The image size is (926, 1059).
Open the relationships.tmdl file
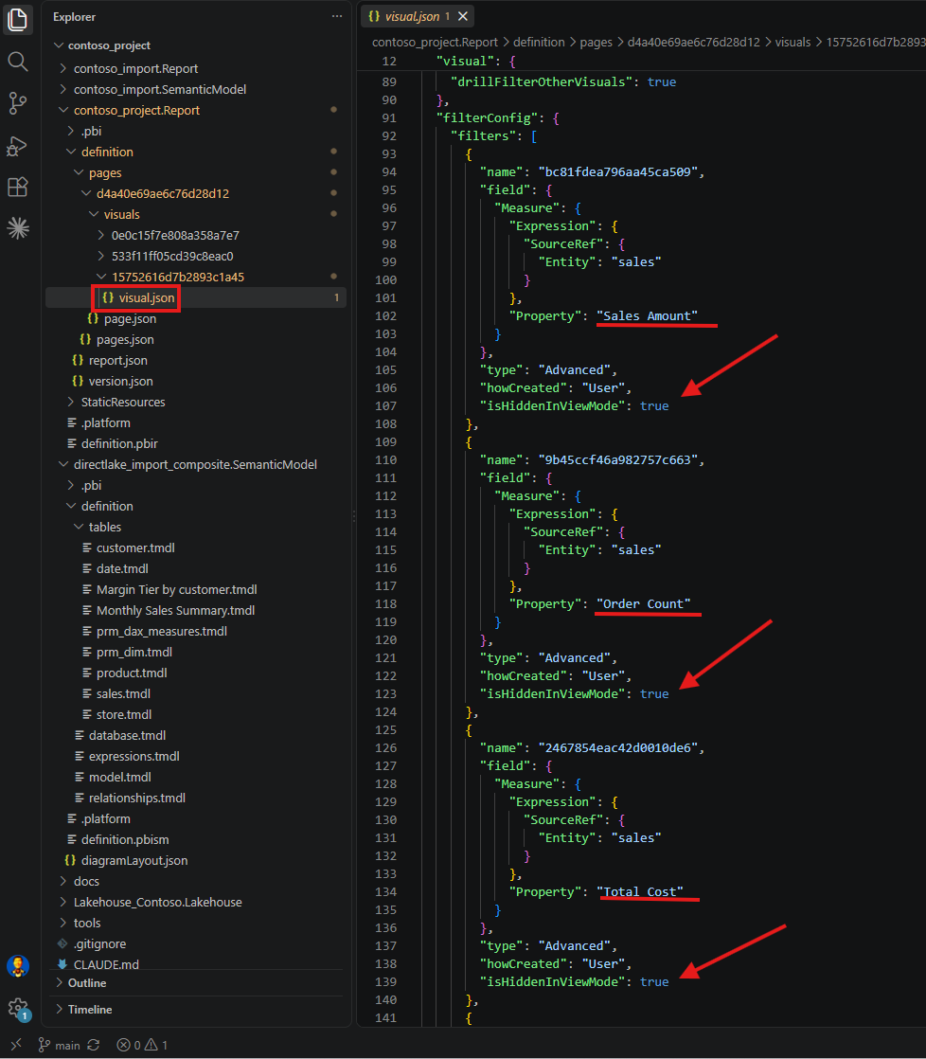137,799
